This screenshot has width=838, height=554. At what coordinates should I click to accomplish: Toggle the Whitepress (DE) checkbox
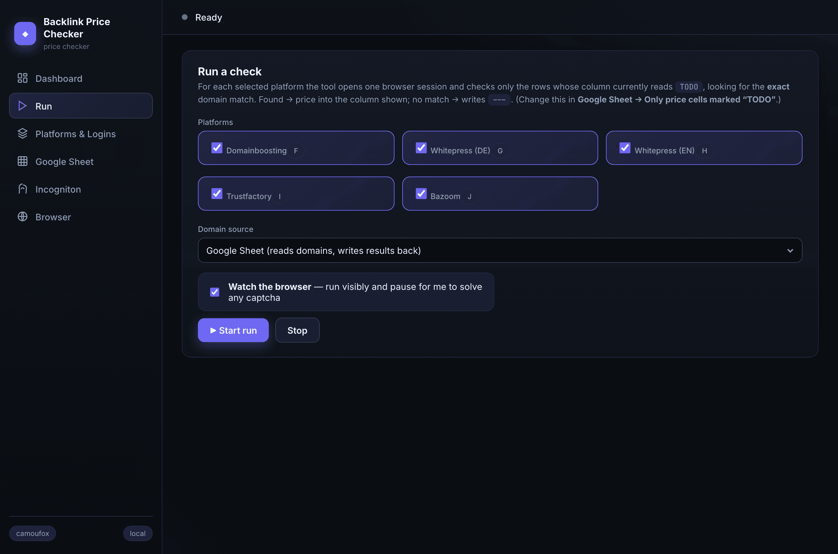[421, 148]
